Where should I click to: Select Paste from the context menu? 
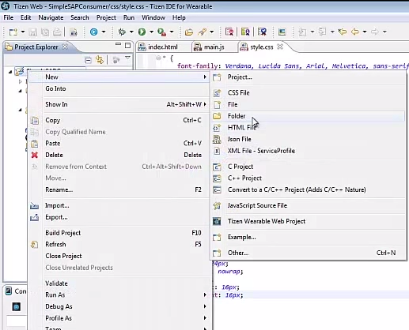pyautogui.click(x=119, y=144)
